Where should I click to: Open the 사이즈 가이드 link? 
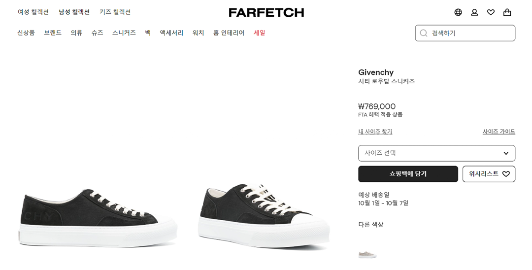point(499,132)
